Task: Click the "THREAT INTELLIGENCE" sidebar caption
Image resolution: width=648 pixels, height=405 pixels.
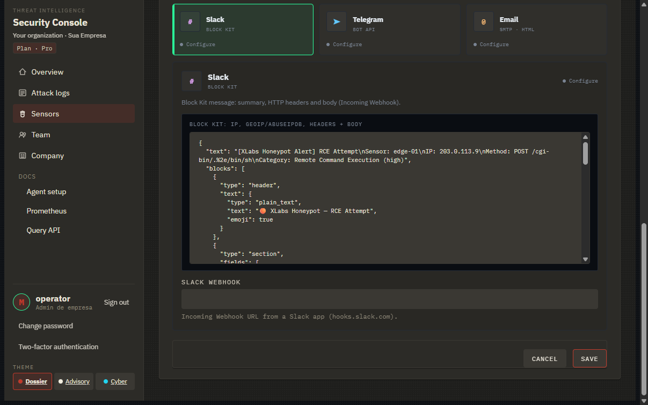Action: [x=49, y=10]
